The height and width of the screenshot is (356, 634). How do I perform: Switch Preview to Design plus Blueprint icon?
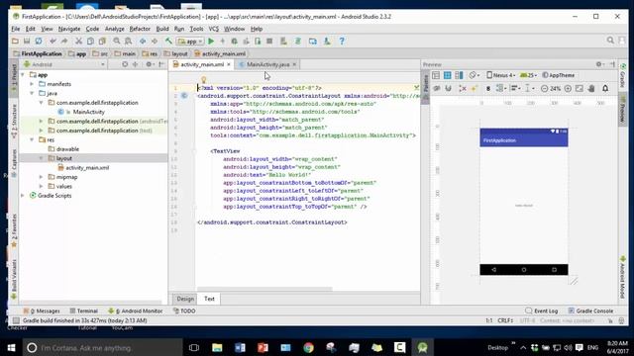459,75
